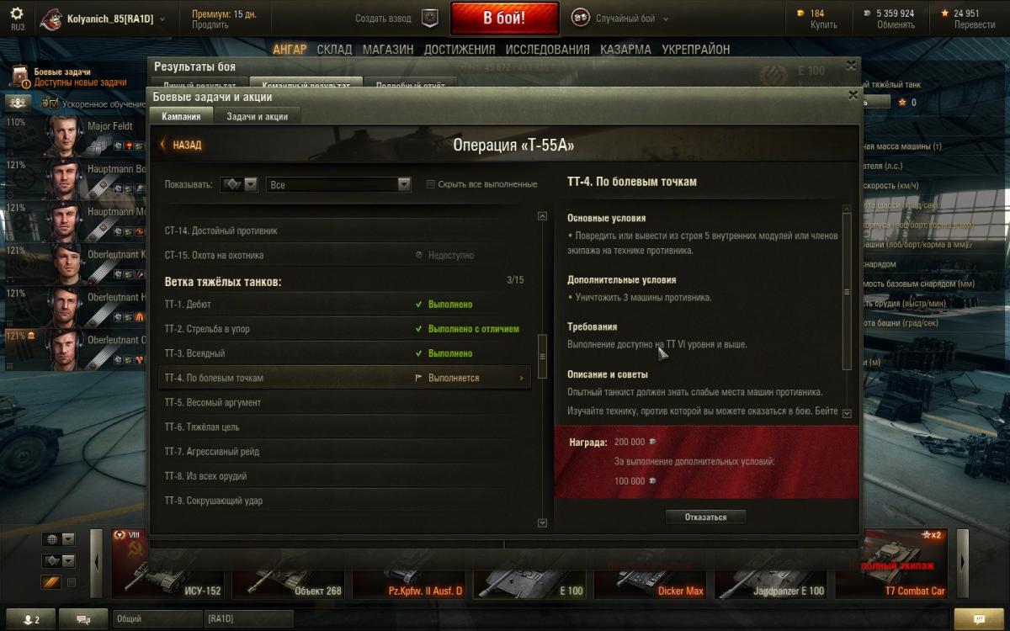The image size is (1010, 631).
Task: Click the notifications icon in bottom-right corner
Action: [x=978, y=619]
